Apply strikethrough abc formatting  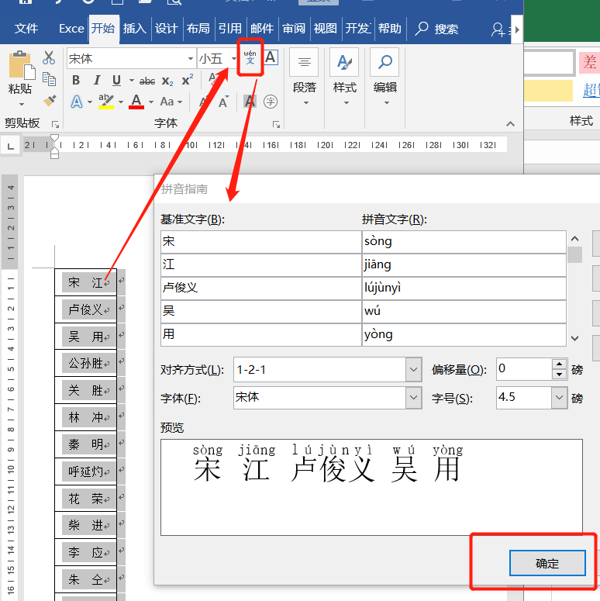tap(147, 81)
